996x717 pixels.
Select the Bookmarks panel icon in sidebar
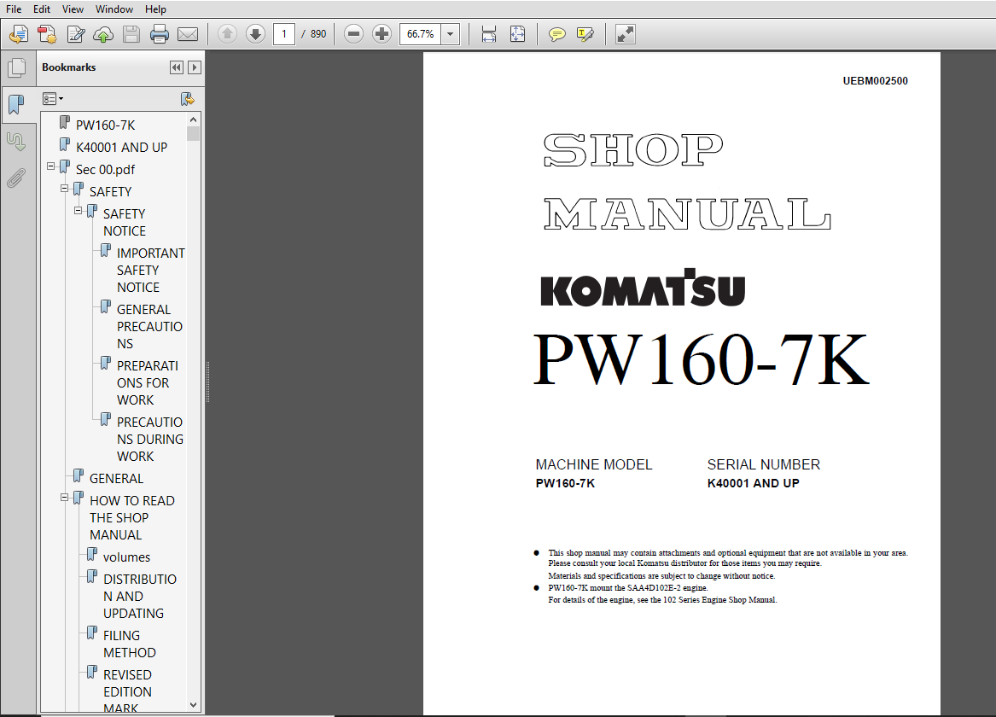point(17,105)
